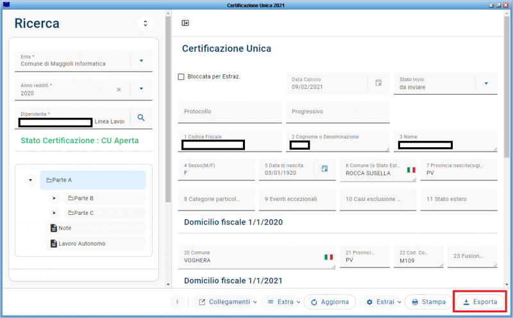This screenshot has width=513, height=318.
Task: Click the Stampa button
Action: (428, 302)
